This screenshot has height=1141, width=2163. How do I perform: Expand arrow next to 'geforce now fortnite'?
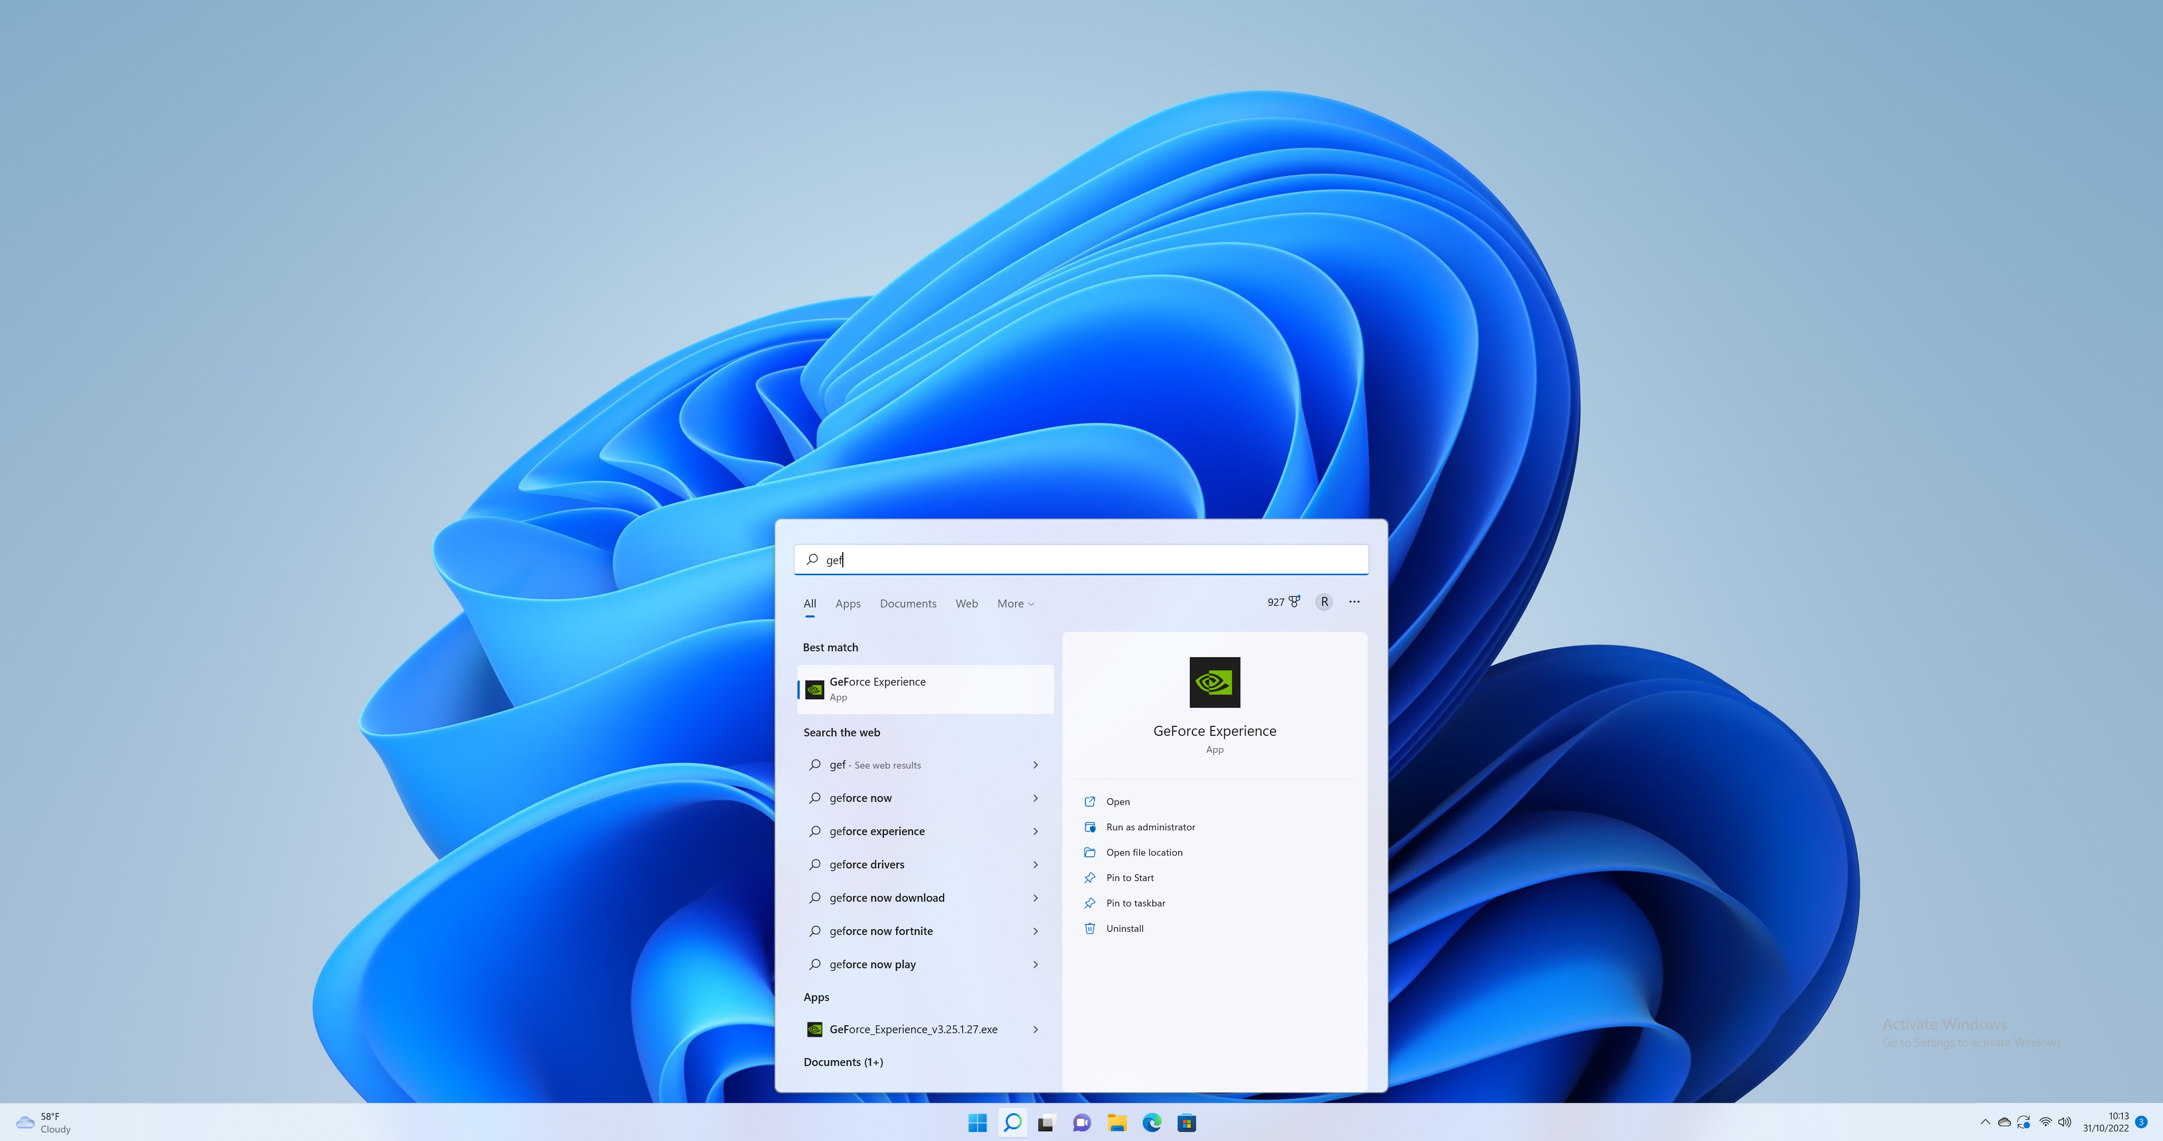(x=1036, y=931)
